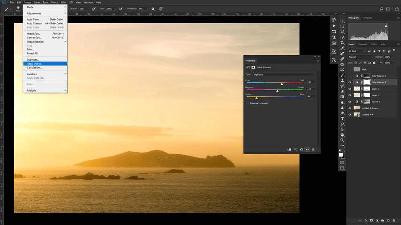Select the Pen tool
This screenshot has width=401, height=225.
[x=342, y=124]
